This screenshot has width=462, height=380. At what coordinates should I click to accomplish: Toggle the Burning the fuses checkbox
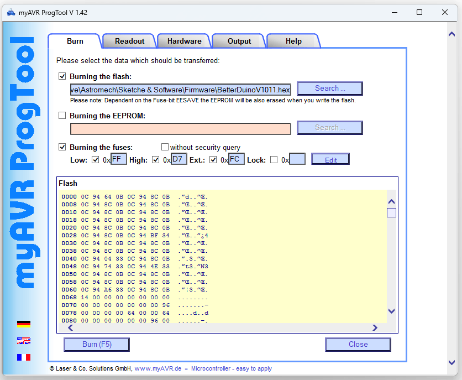(62, 147)
